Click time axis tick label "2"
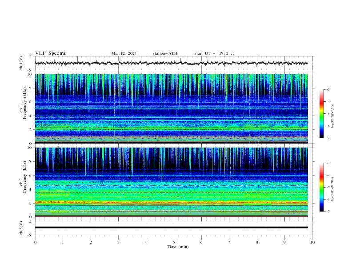Viewport: 352px width, 272px height. (x=91, y=242)
